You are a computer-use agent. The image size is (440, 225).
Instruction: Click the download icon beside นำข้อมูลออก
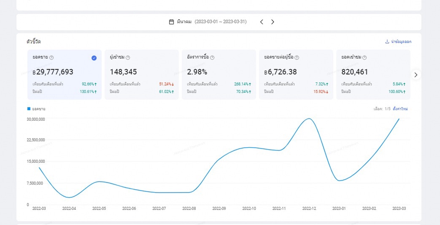click(x=387, y=42)
